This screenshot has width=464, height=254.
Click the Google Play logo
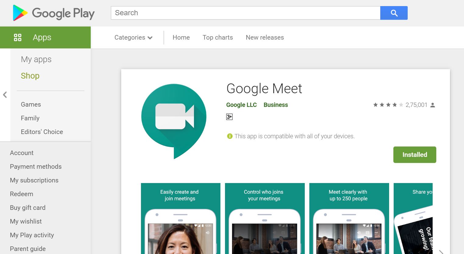click(54, 13)
